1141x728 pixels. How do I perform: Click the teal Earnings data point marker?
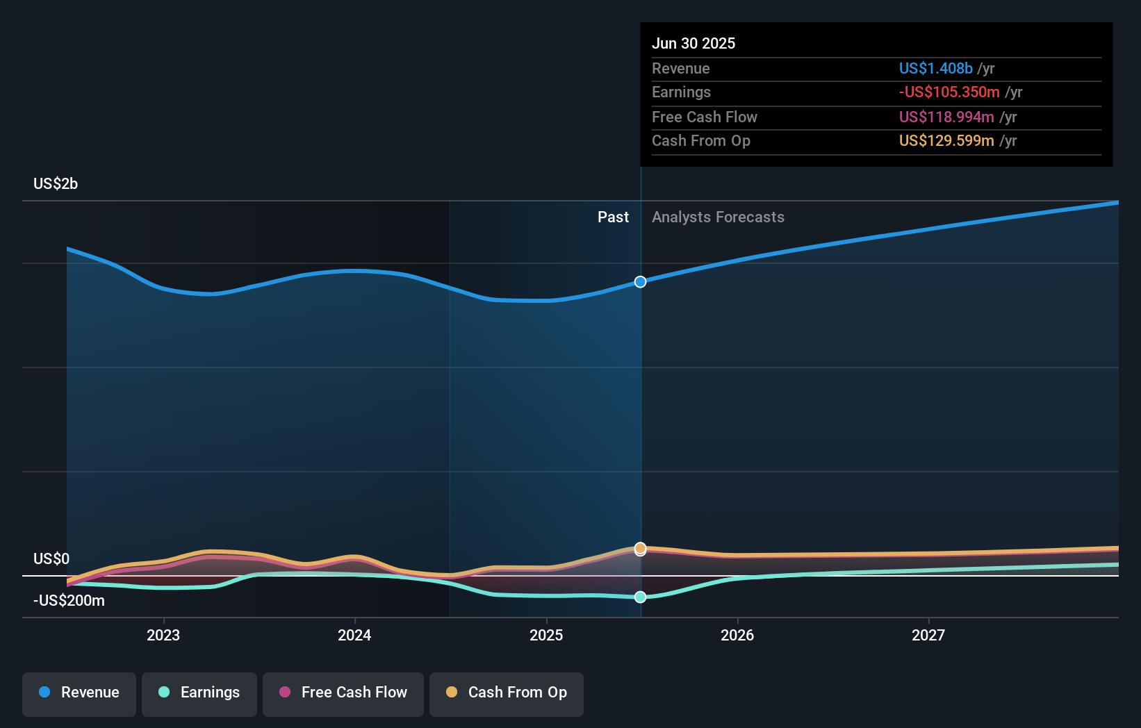[641, 597]
